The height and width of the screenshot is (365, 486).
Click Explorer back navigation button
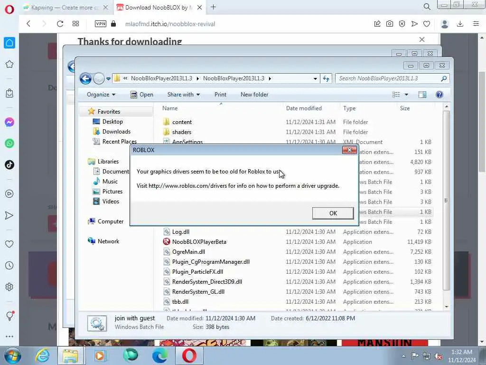tap(85, 78)
